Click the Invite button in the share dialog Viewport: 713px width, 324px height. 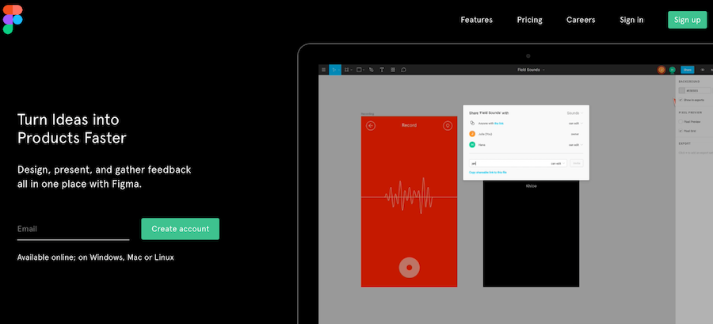[x=577, y=163]
